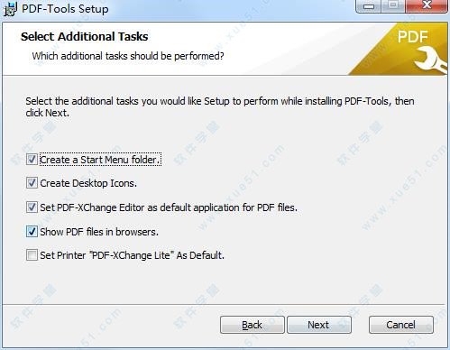
Task: Proceed with the Next button
Action: click(x=319, y=325)
